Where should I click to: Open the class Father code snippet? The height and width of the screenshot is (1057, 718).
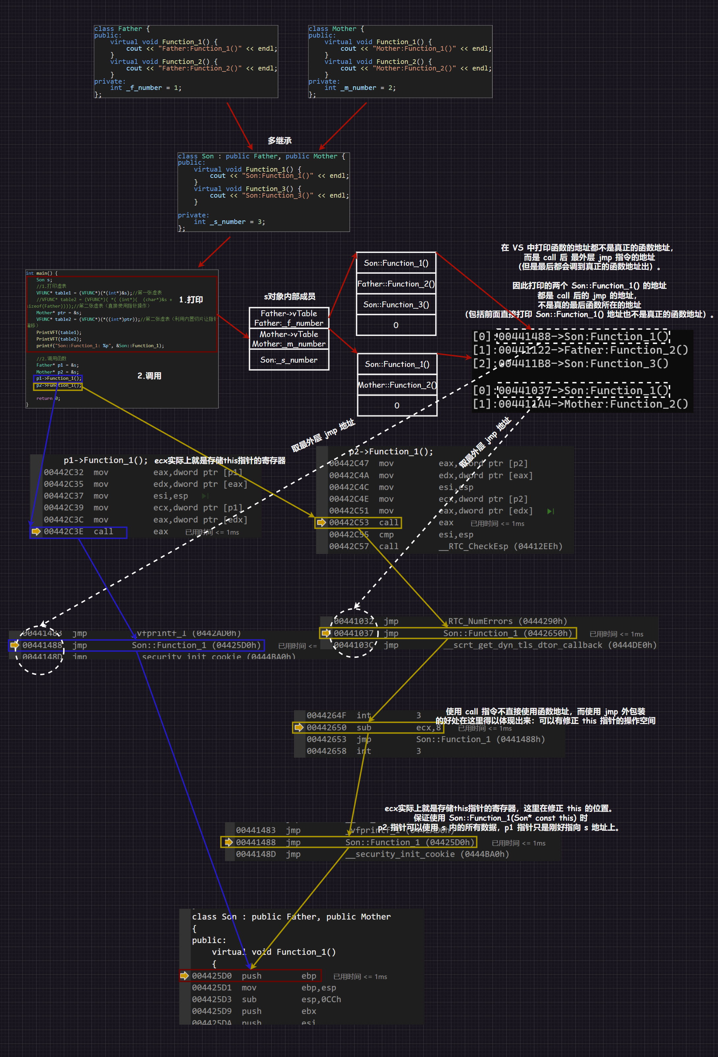click(185, 61)
